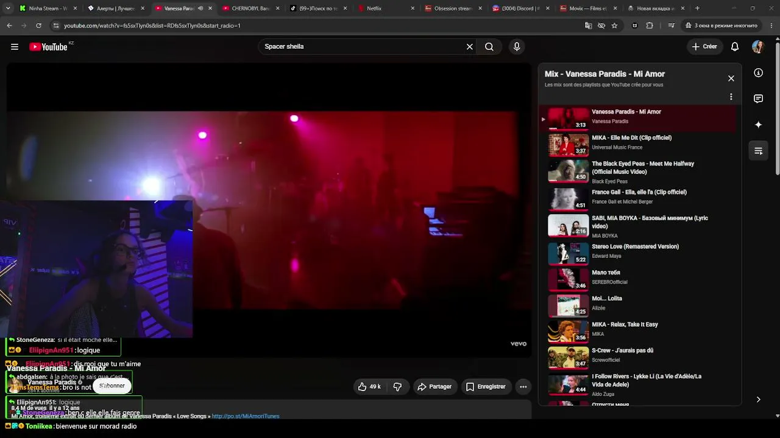The width and height of the screenshot is (780, 438).
Task: Open the Mix playlist options menu
Action: [x=731, y=97]
